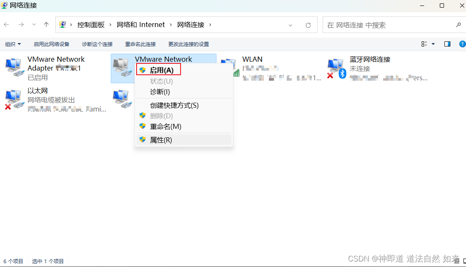Expand chevron after 控制面板 breadcrumb
Screen dimensions: 466x267
pos(110,25)
